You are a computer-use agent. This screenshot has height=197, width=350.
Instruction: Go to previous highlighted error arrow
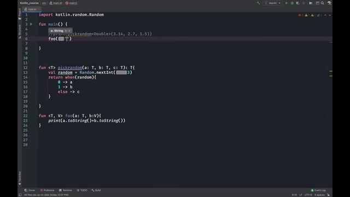(x=325, y=15)
